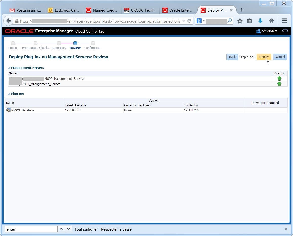Switch to the Posta in arrivo Gmail tab

pyautogui.click(x=25, y=10)
